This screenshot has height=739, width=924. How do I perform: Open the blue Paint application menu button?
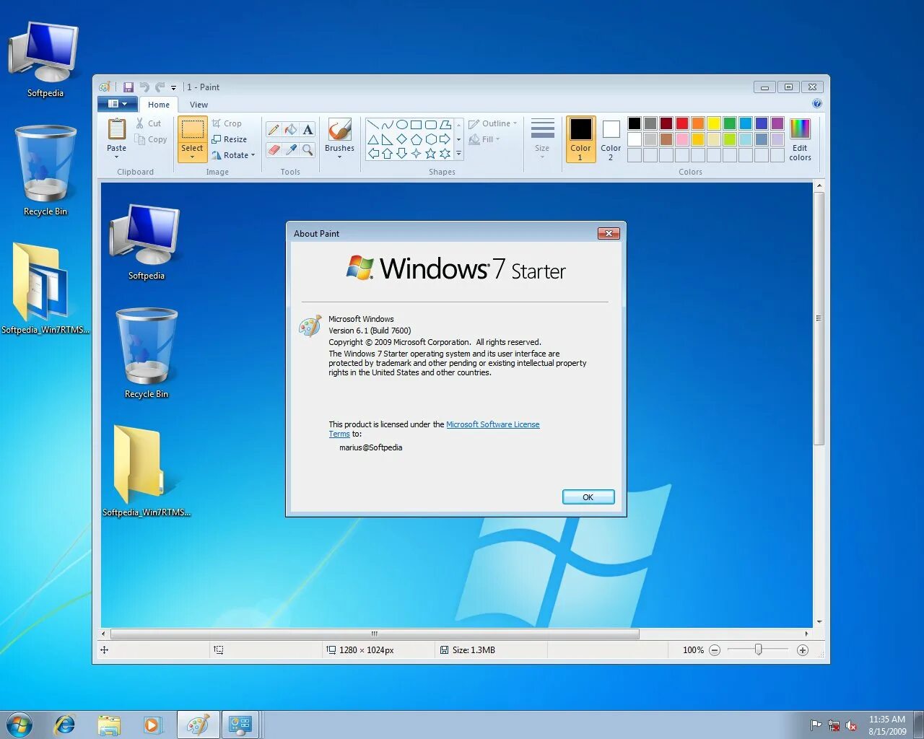(117, 104)
